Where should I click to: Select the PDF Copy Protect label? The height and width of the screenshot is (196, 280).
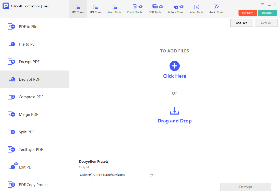[34, 185]
